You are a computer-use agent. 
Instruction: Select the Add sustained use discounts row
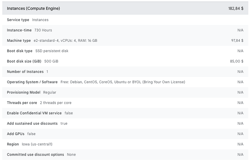[x=125, y=123]
